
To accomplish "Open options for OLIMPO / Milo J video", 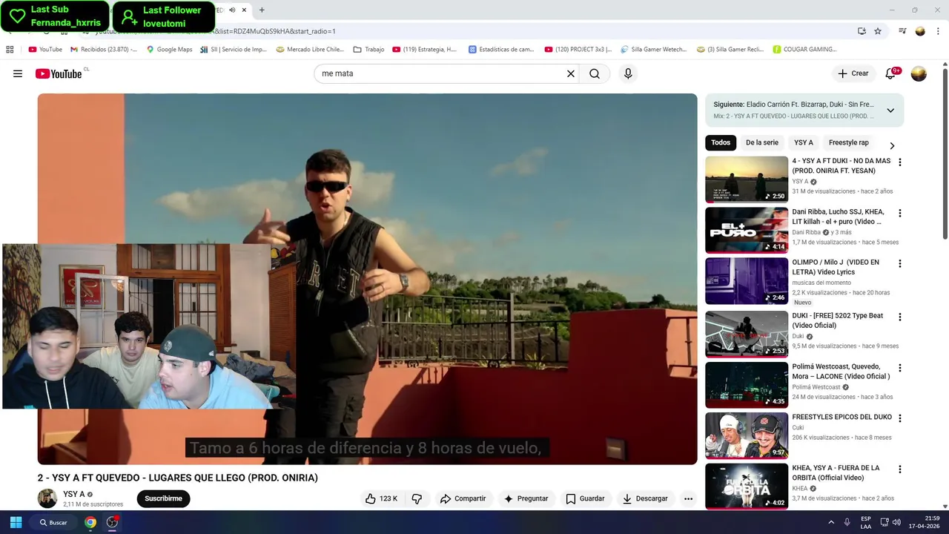I will tap(900, 263).
